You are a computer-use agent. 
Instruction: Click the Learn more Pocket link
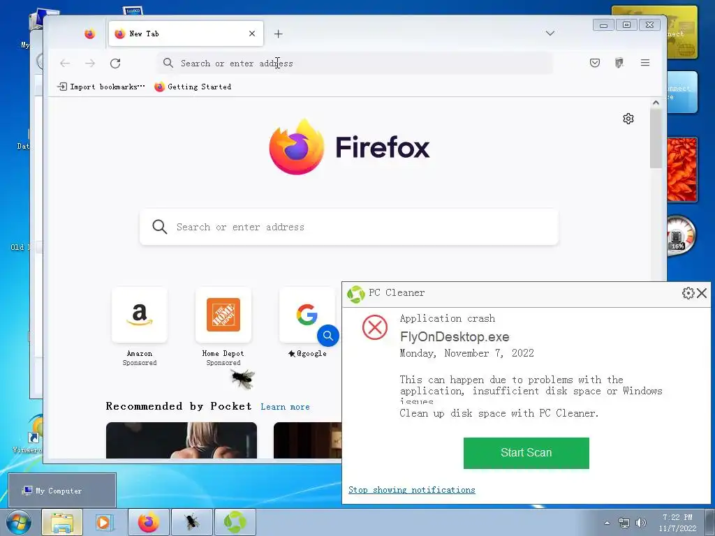point(285,407)
